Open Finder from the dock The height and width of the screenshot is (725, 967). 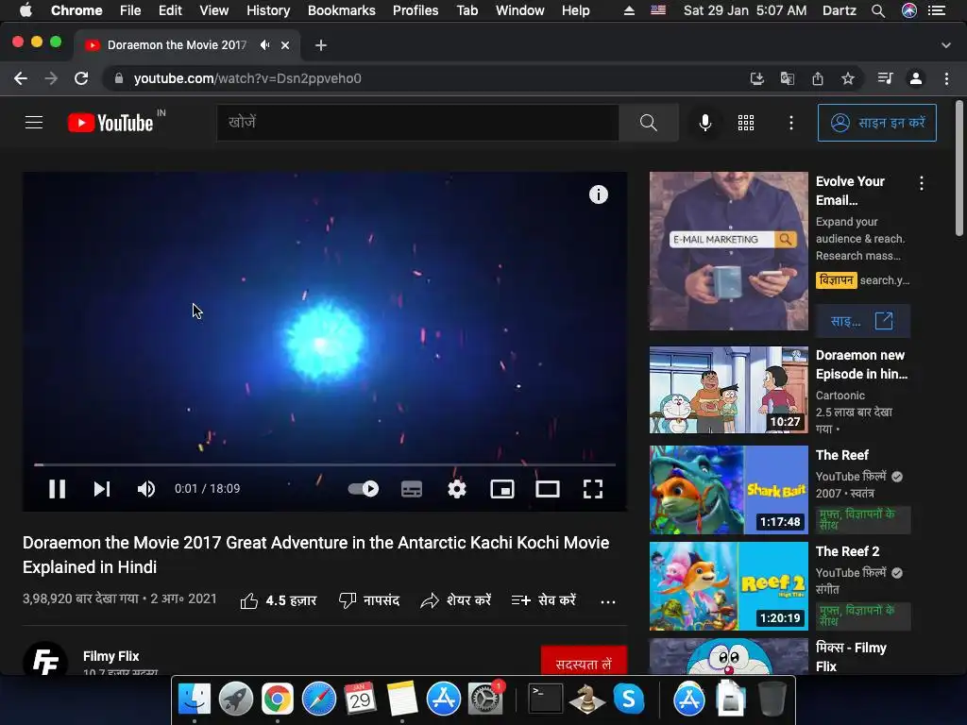(x=195, y=700)
